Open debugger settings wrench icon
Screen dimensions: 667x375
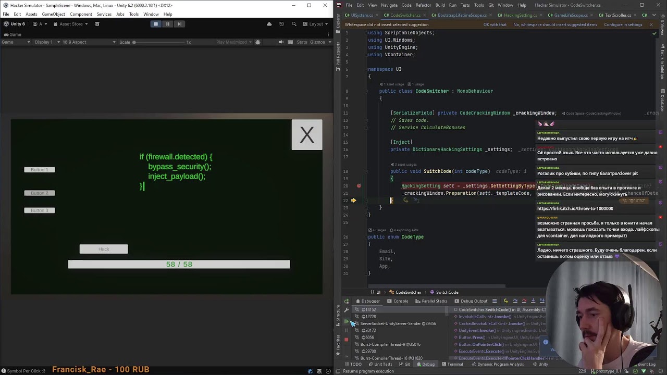coord(347,310)
